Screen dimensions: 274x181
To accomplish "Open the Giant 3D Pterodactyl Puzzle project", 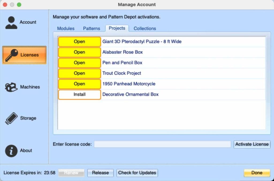I will coord(79,42).
